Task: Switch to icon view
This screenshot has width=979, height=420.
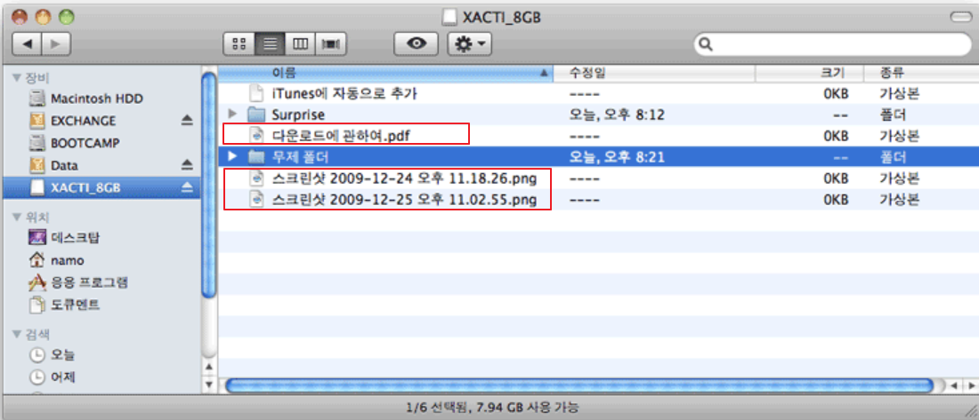Action: [239, 44]
